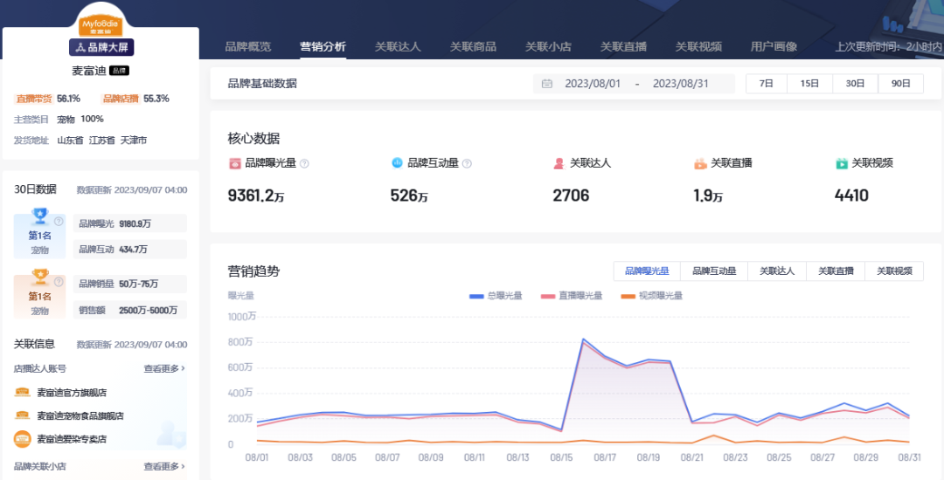Click the 关联直播 live stream icon
The width and height of the screenshot is (944, 480).
point(700,163)
